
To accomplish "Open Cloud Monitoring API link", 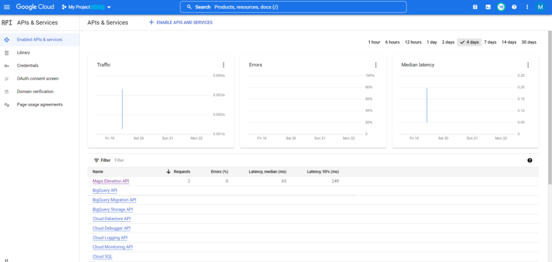I will coord(113,247).
